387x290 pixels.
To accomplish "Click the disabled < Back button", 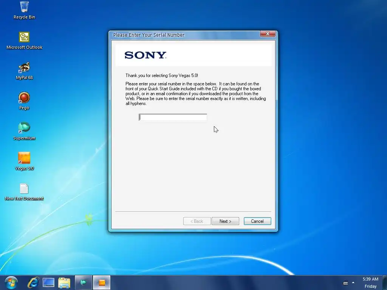I will pos(197,221).
